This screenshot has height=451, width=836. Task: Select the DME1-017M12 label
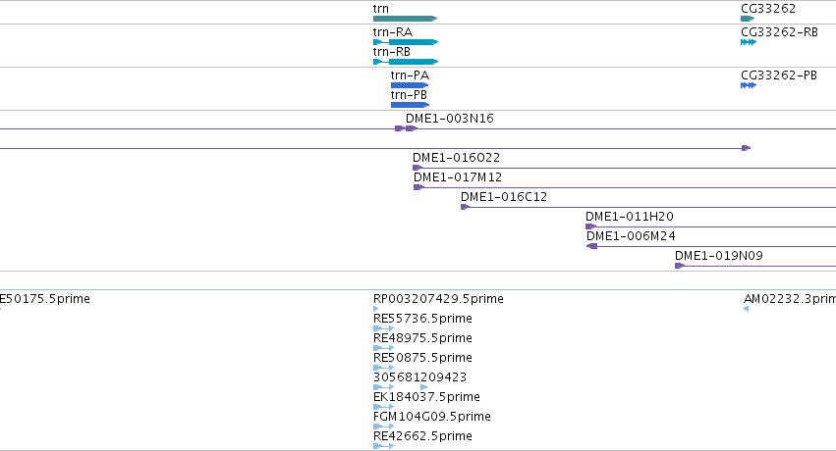click(x=458, y=177)
